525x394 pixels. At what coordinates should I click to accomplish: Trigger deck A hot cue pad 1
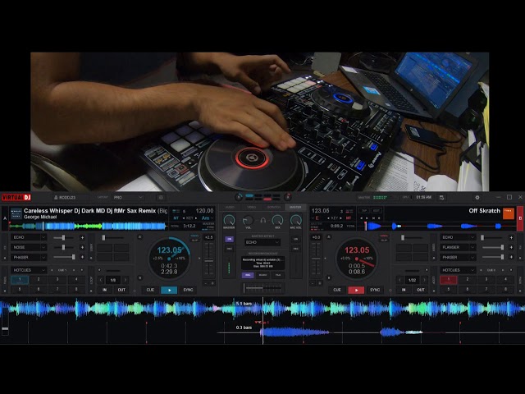click(20, 280)
